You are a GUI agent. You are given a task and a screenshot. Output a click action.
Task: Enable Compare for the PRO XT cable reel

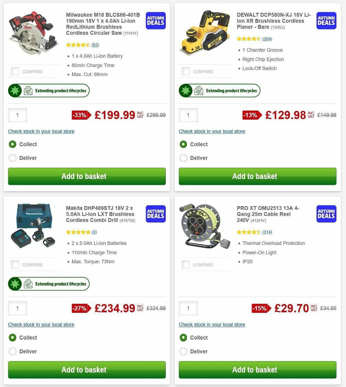point(186,264)
